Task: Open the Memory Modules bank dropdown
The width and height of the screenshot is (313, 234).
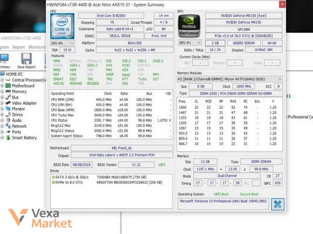Action: pos(230,79)
